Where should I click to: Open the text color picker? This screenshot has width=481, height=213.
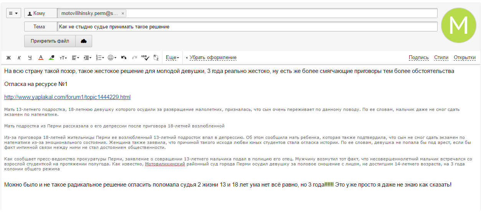pyautogui.click(x=41, y=58)
